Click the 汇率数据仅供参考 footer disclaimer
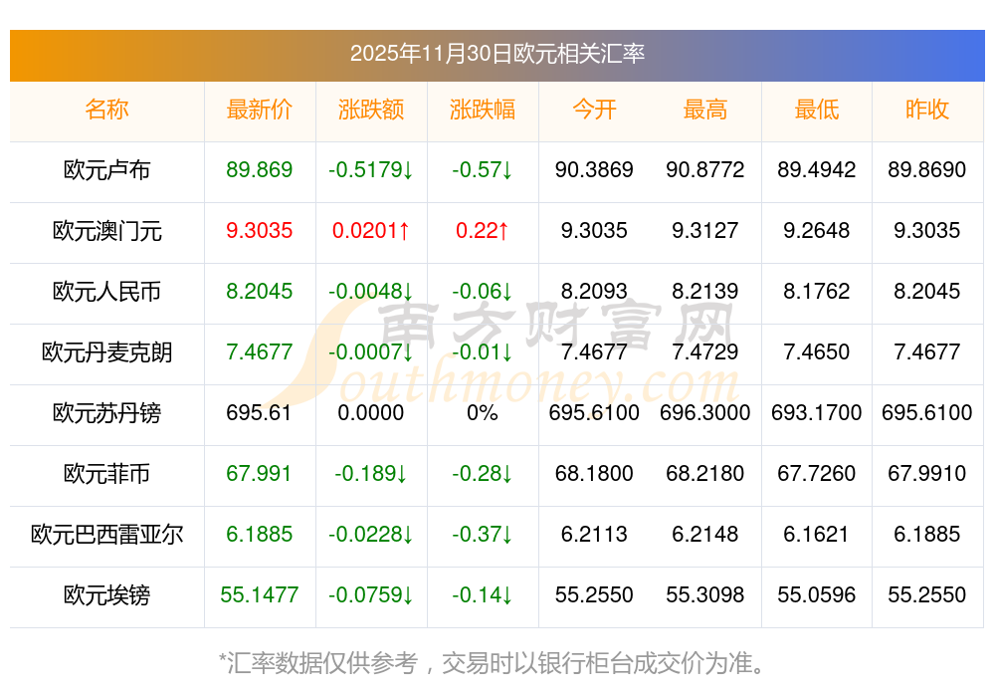The image size is (995, 694). click(497, 662)
